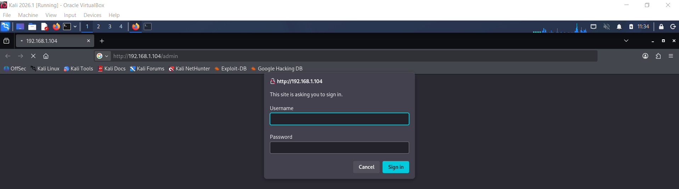Open Firefox View tab overview icon
Image resolution: width=679 pixels, height=189 pixels.
click(x=6, y=41)
